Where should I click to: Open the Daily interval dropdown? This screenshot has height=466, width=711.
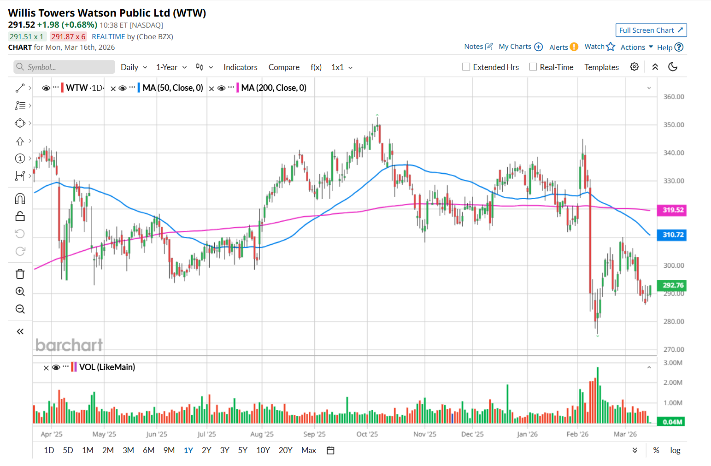[134, 67]
